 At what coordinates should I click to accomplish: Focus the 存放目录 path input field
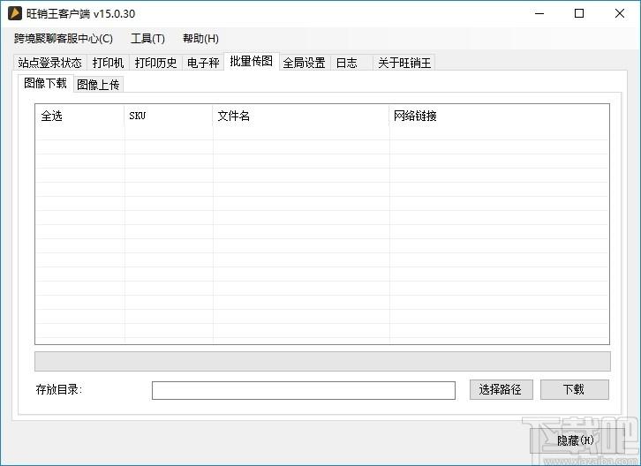tap(304, 390)
